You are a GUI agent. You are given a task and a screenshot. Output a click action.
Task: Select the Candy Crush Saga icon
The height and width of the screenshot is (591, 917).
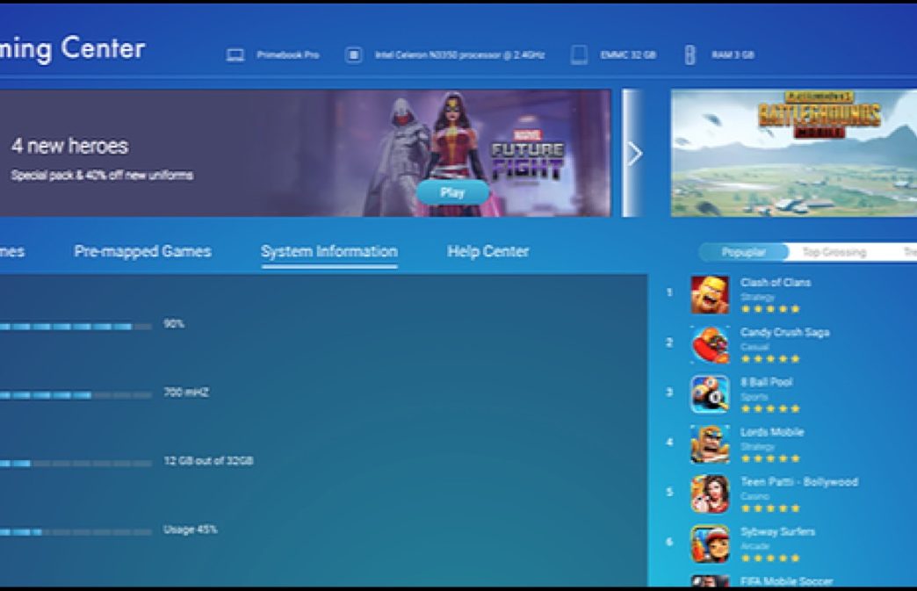point(709,345)
